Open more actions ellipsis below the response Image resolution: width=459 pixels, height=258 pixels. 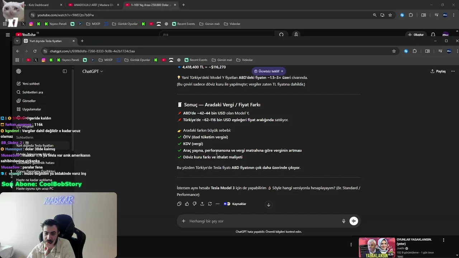(217, 204)
